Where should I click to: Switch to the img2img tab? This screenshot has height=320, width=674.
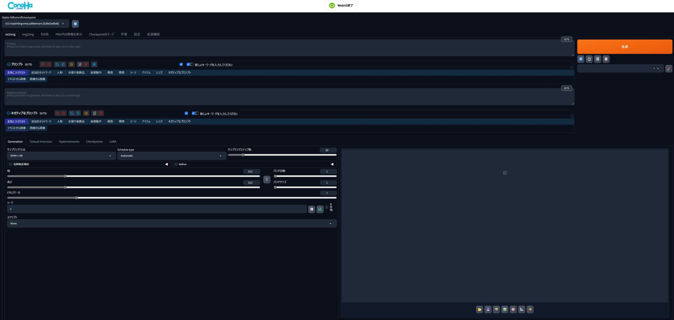(28, 34)
